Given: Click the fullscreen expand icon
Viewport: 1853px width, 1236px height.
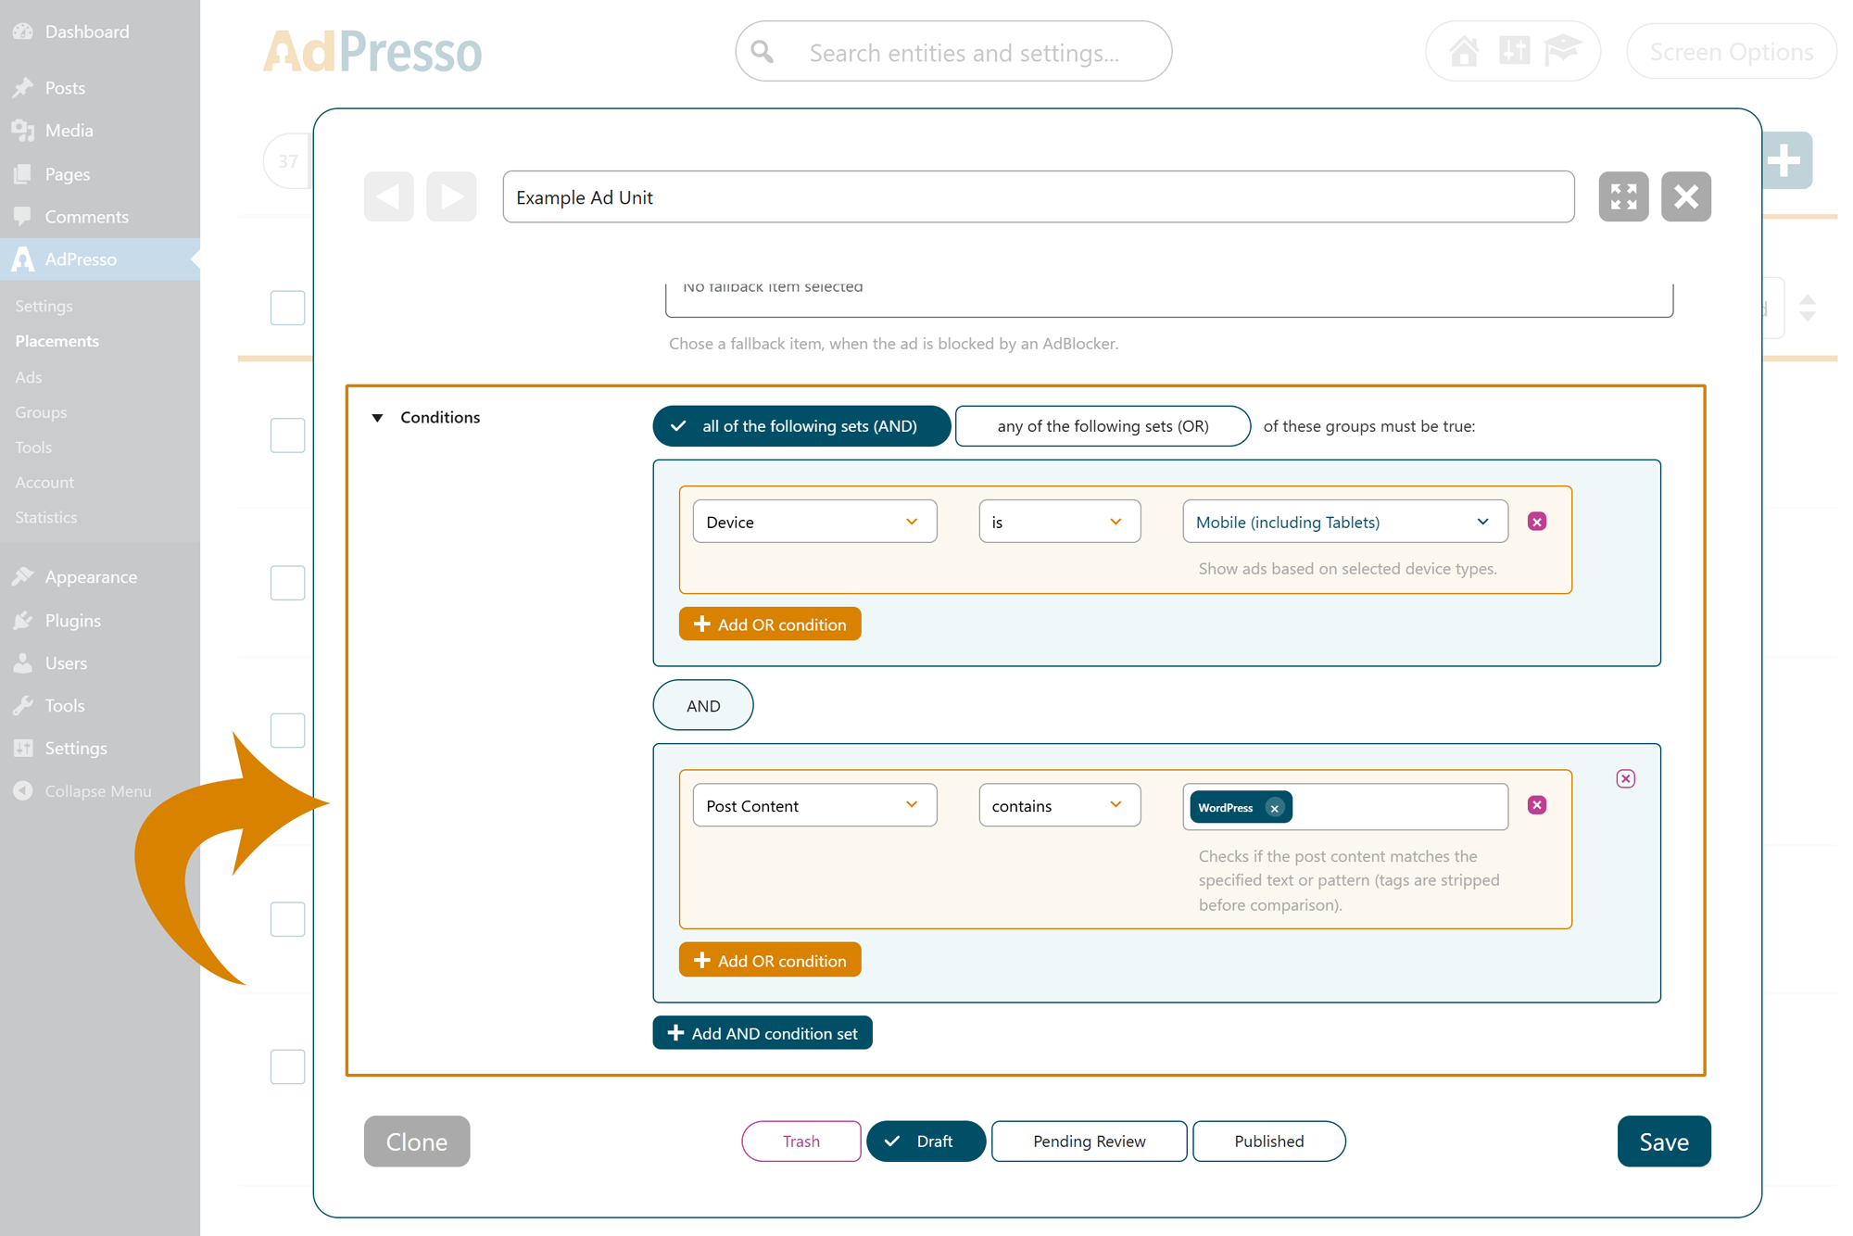Looking at the screenshot, I should (x=1623, y=196).
